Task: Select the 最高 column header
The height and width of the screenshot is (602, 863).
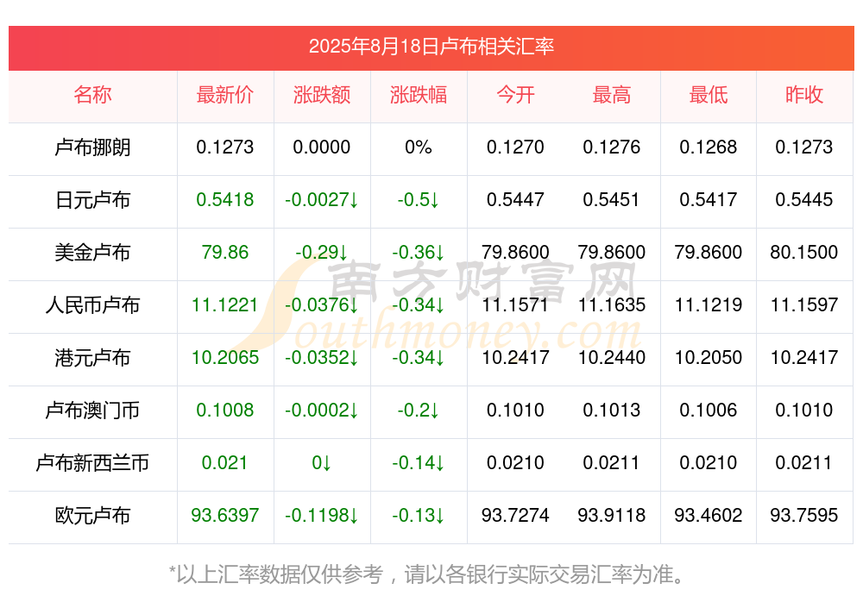Action: [612, 95]
